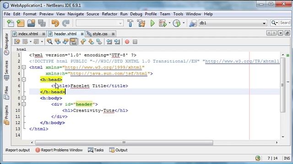
Task: Open the Projects side panel
Action: click(6, 115)
